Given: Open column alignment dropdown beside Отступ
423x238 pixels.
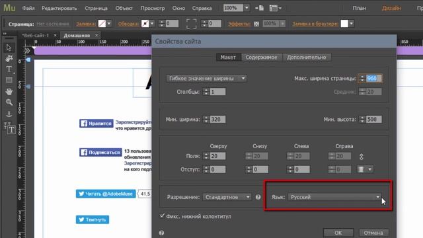Looking at the screenshot, I should pos(365,169).
